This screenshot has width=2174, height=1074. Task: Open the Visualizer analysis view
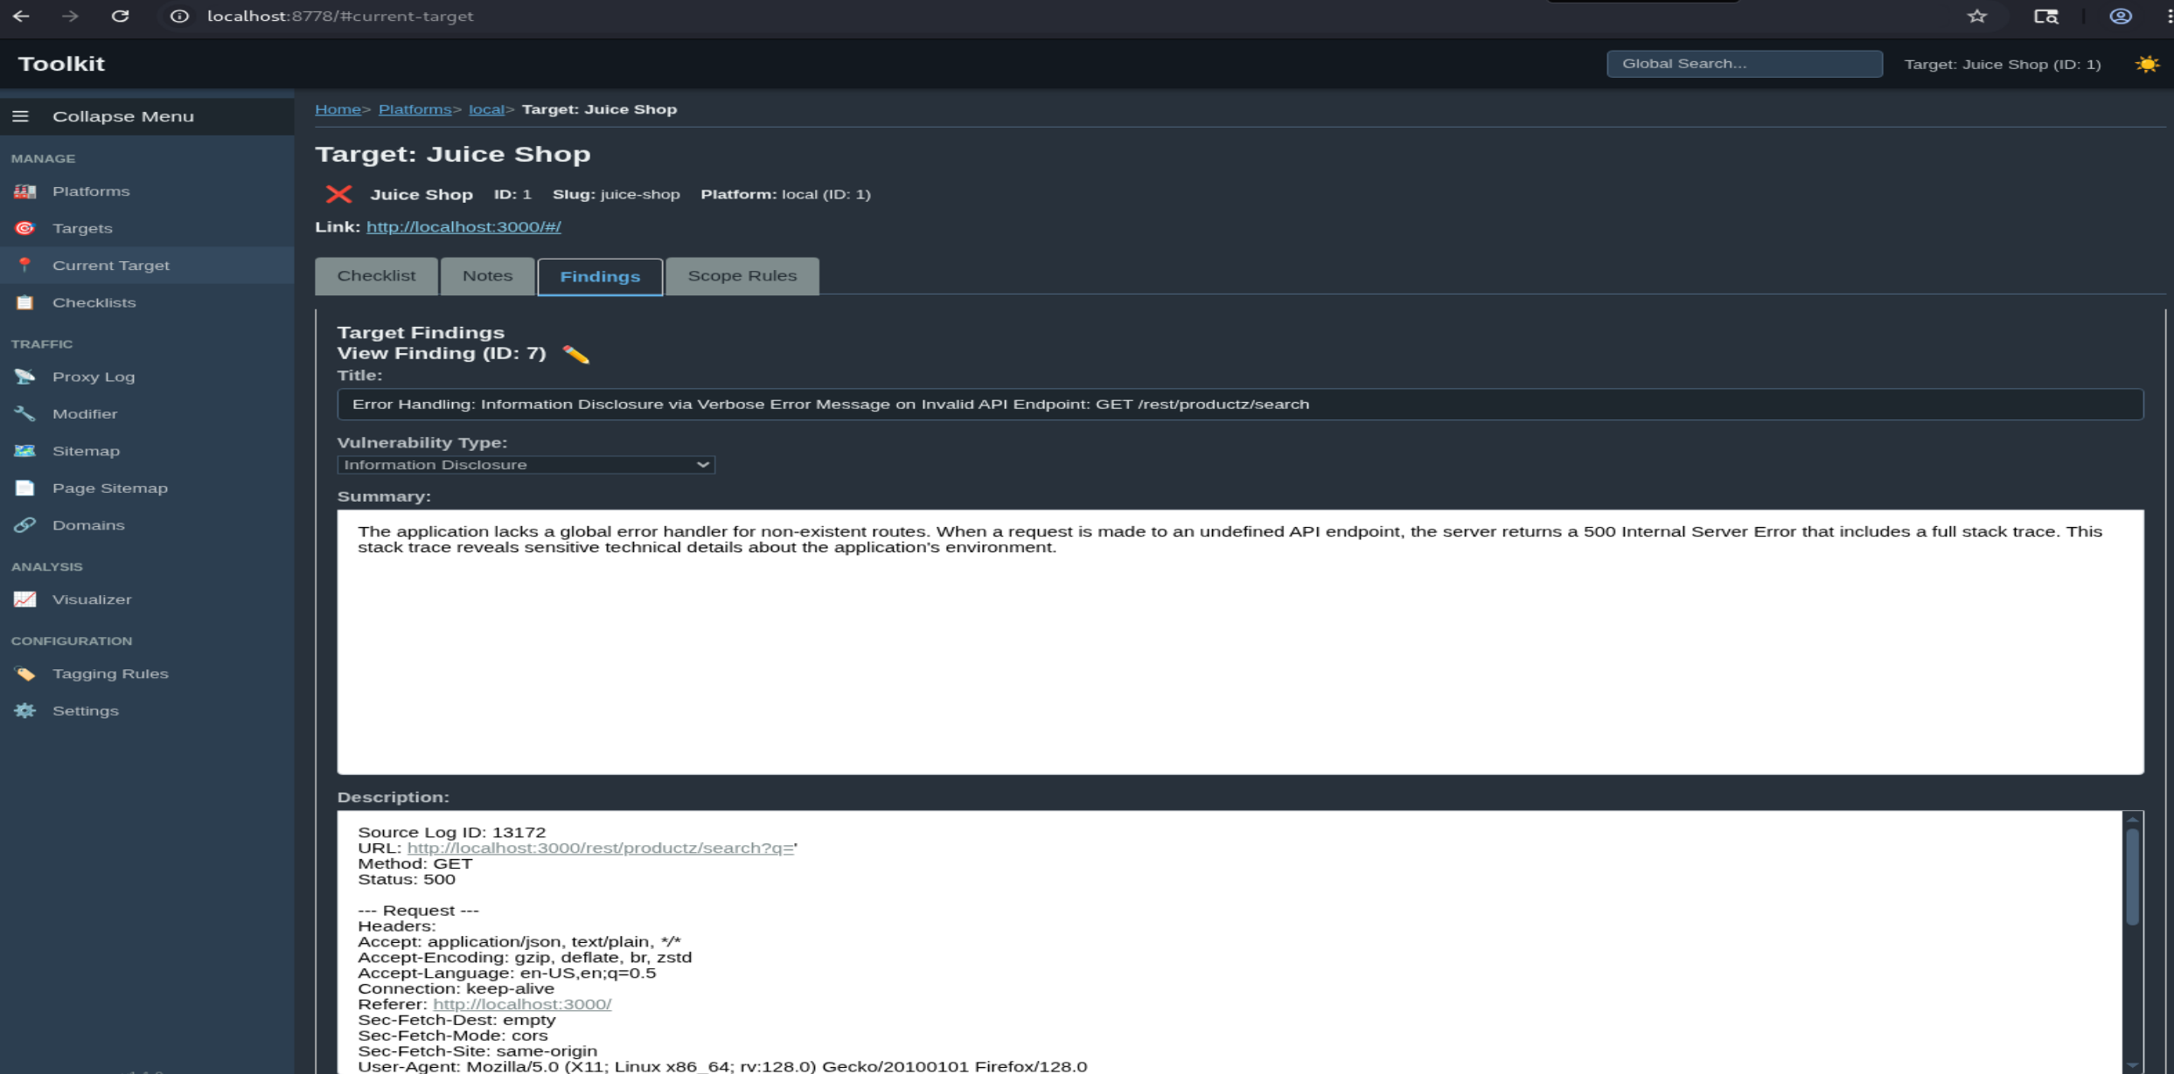[94, 599]
